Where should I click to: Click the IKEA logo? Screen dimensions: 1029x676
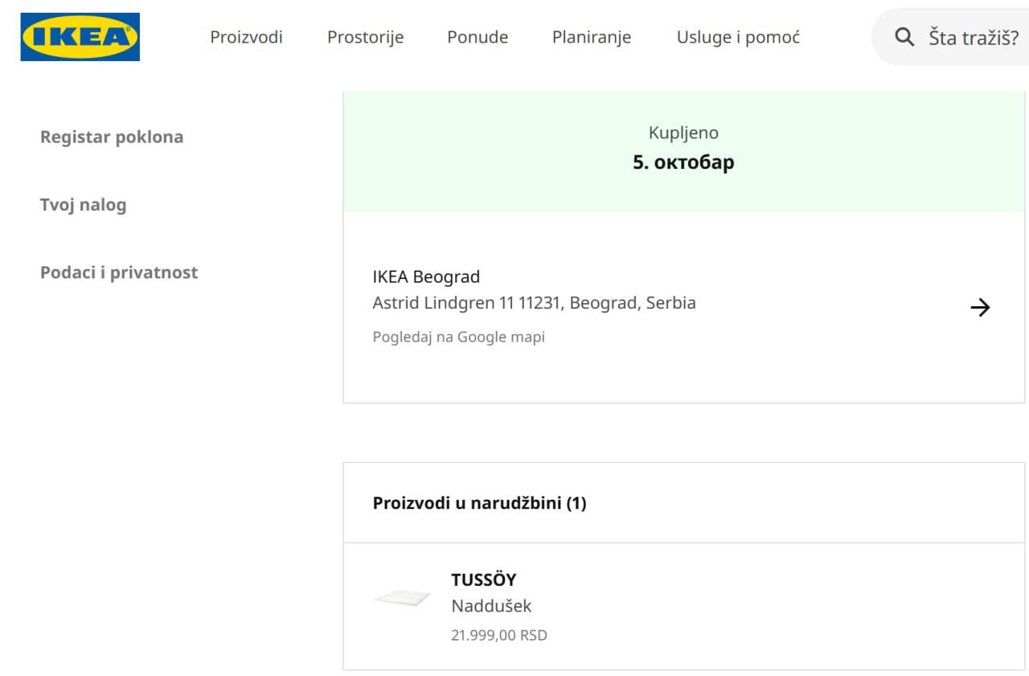click(80, 37)
